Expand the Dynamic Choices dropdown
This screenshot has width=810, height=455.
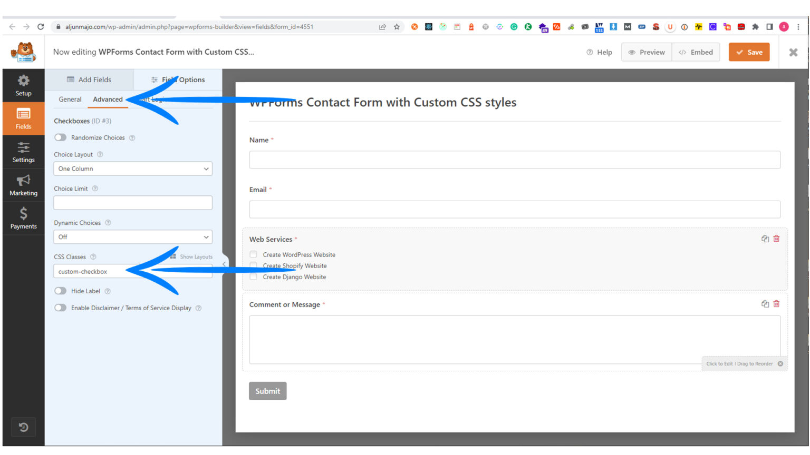[133, 237]
